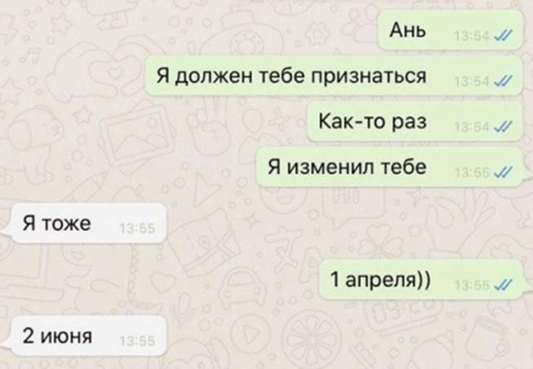Click 13:55 timestamp beside 'Я изменил тебе'
Viewport: 533px width, 369px height.
point(472,173)
